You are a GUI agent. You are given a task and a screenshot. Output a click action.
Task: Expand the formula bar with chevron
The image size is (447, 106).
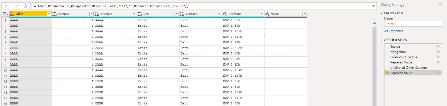[x=374, y=6]
